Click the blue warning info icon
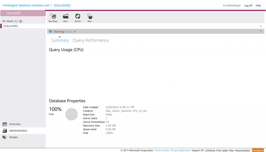 point(51,31)
